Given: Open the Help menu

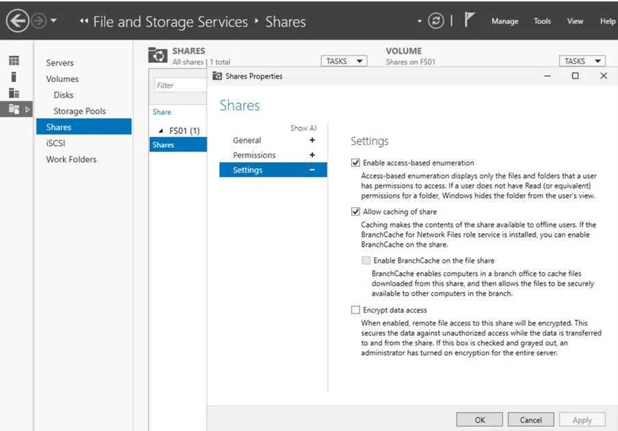Looking at the screenshot, I should click(607, 21).
